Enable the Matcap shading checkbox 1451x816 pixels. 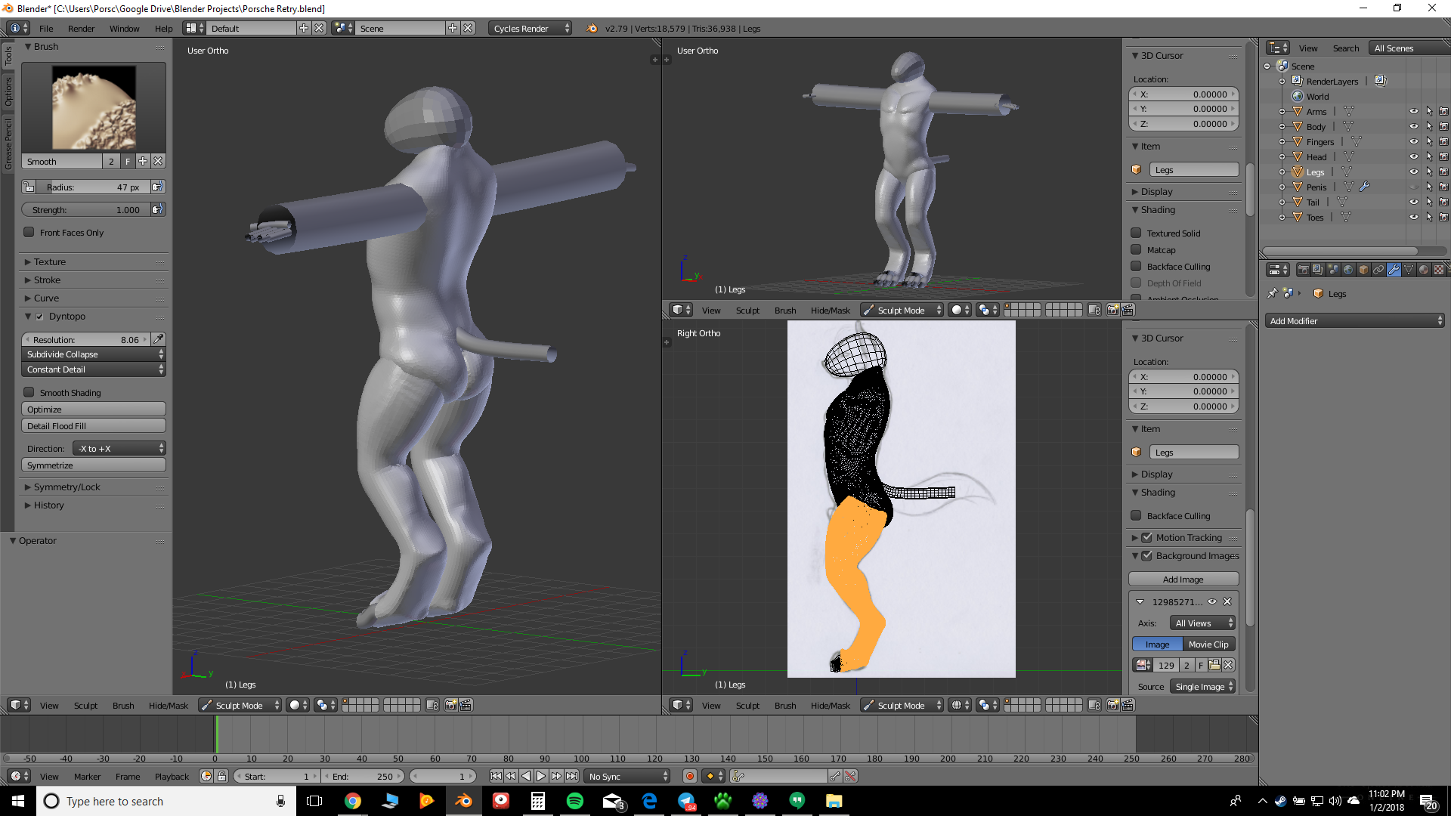[1136, 250]
